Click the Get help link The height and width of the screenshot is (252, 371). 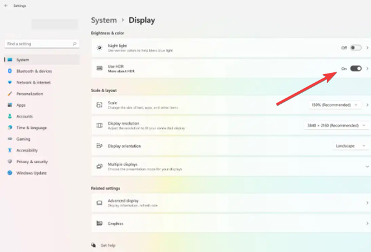[x=108, y=245]
